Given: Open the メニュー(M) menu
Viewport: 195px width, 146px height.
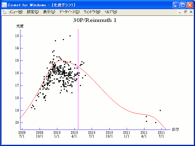Looking at the screenshot, I should [x=16, y=12].
